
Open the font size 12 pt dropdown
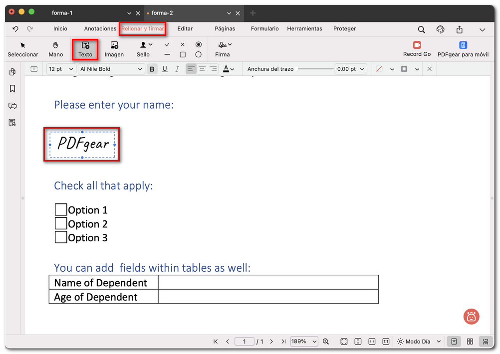point(61,69)
